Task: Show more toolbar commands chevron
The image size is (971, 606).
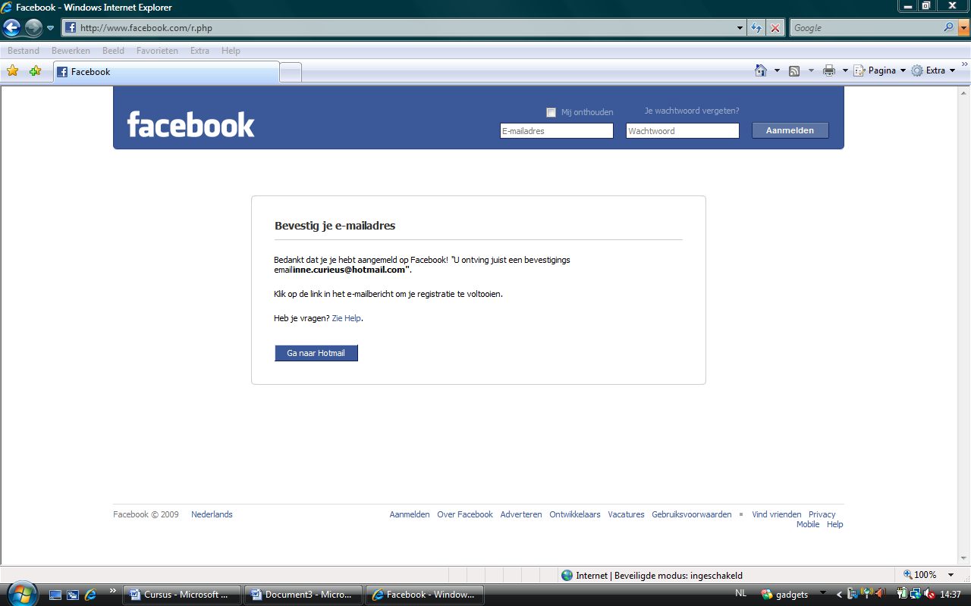Action: point(965,65)
